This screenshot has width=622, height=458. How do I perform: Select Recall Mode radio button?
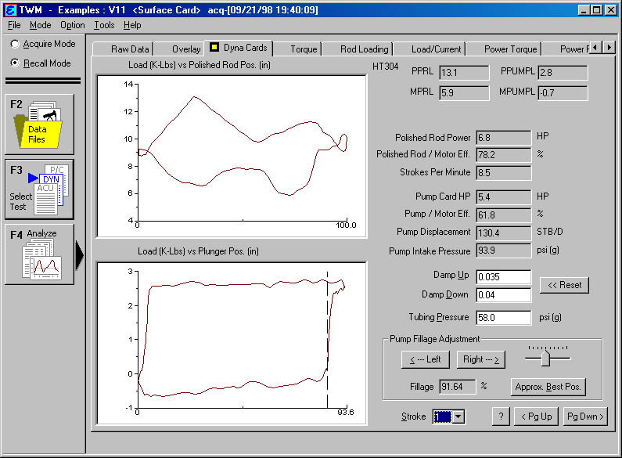coord(15,63)
